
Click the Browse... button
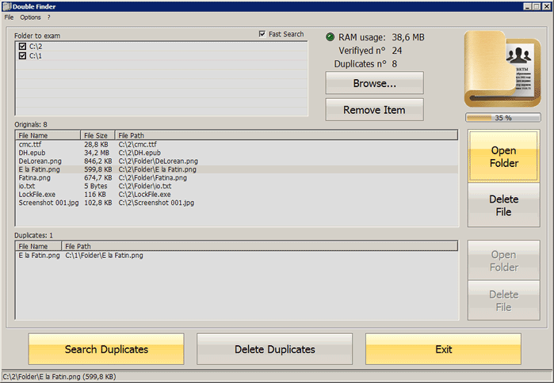pyautogui.click(x=374, y=83)
